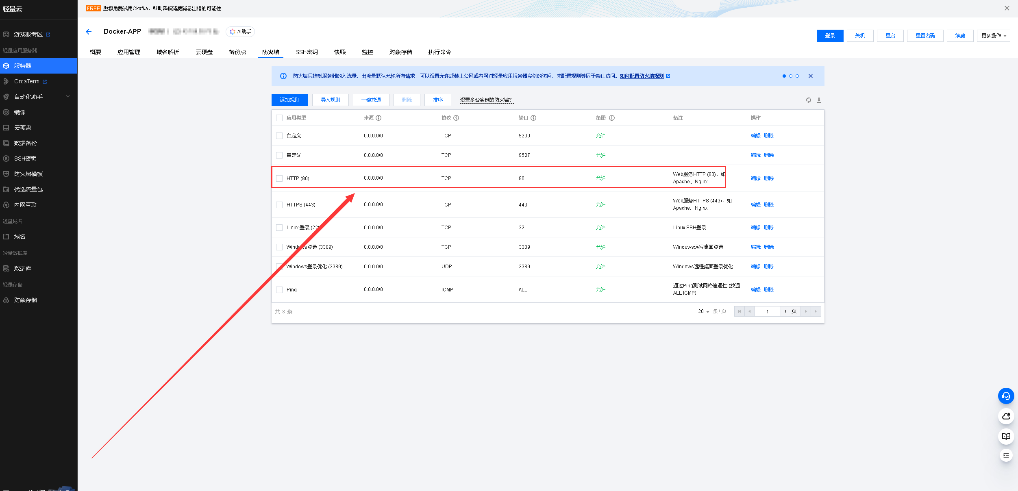Click the download rules icon
The width and height of the screenshot is (1018, 491).
pyautogui.click(x=819, y=100)
